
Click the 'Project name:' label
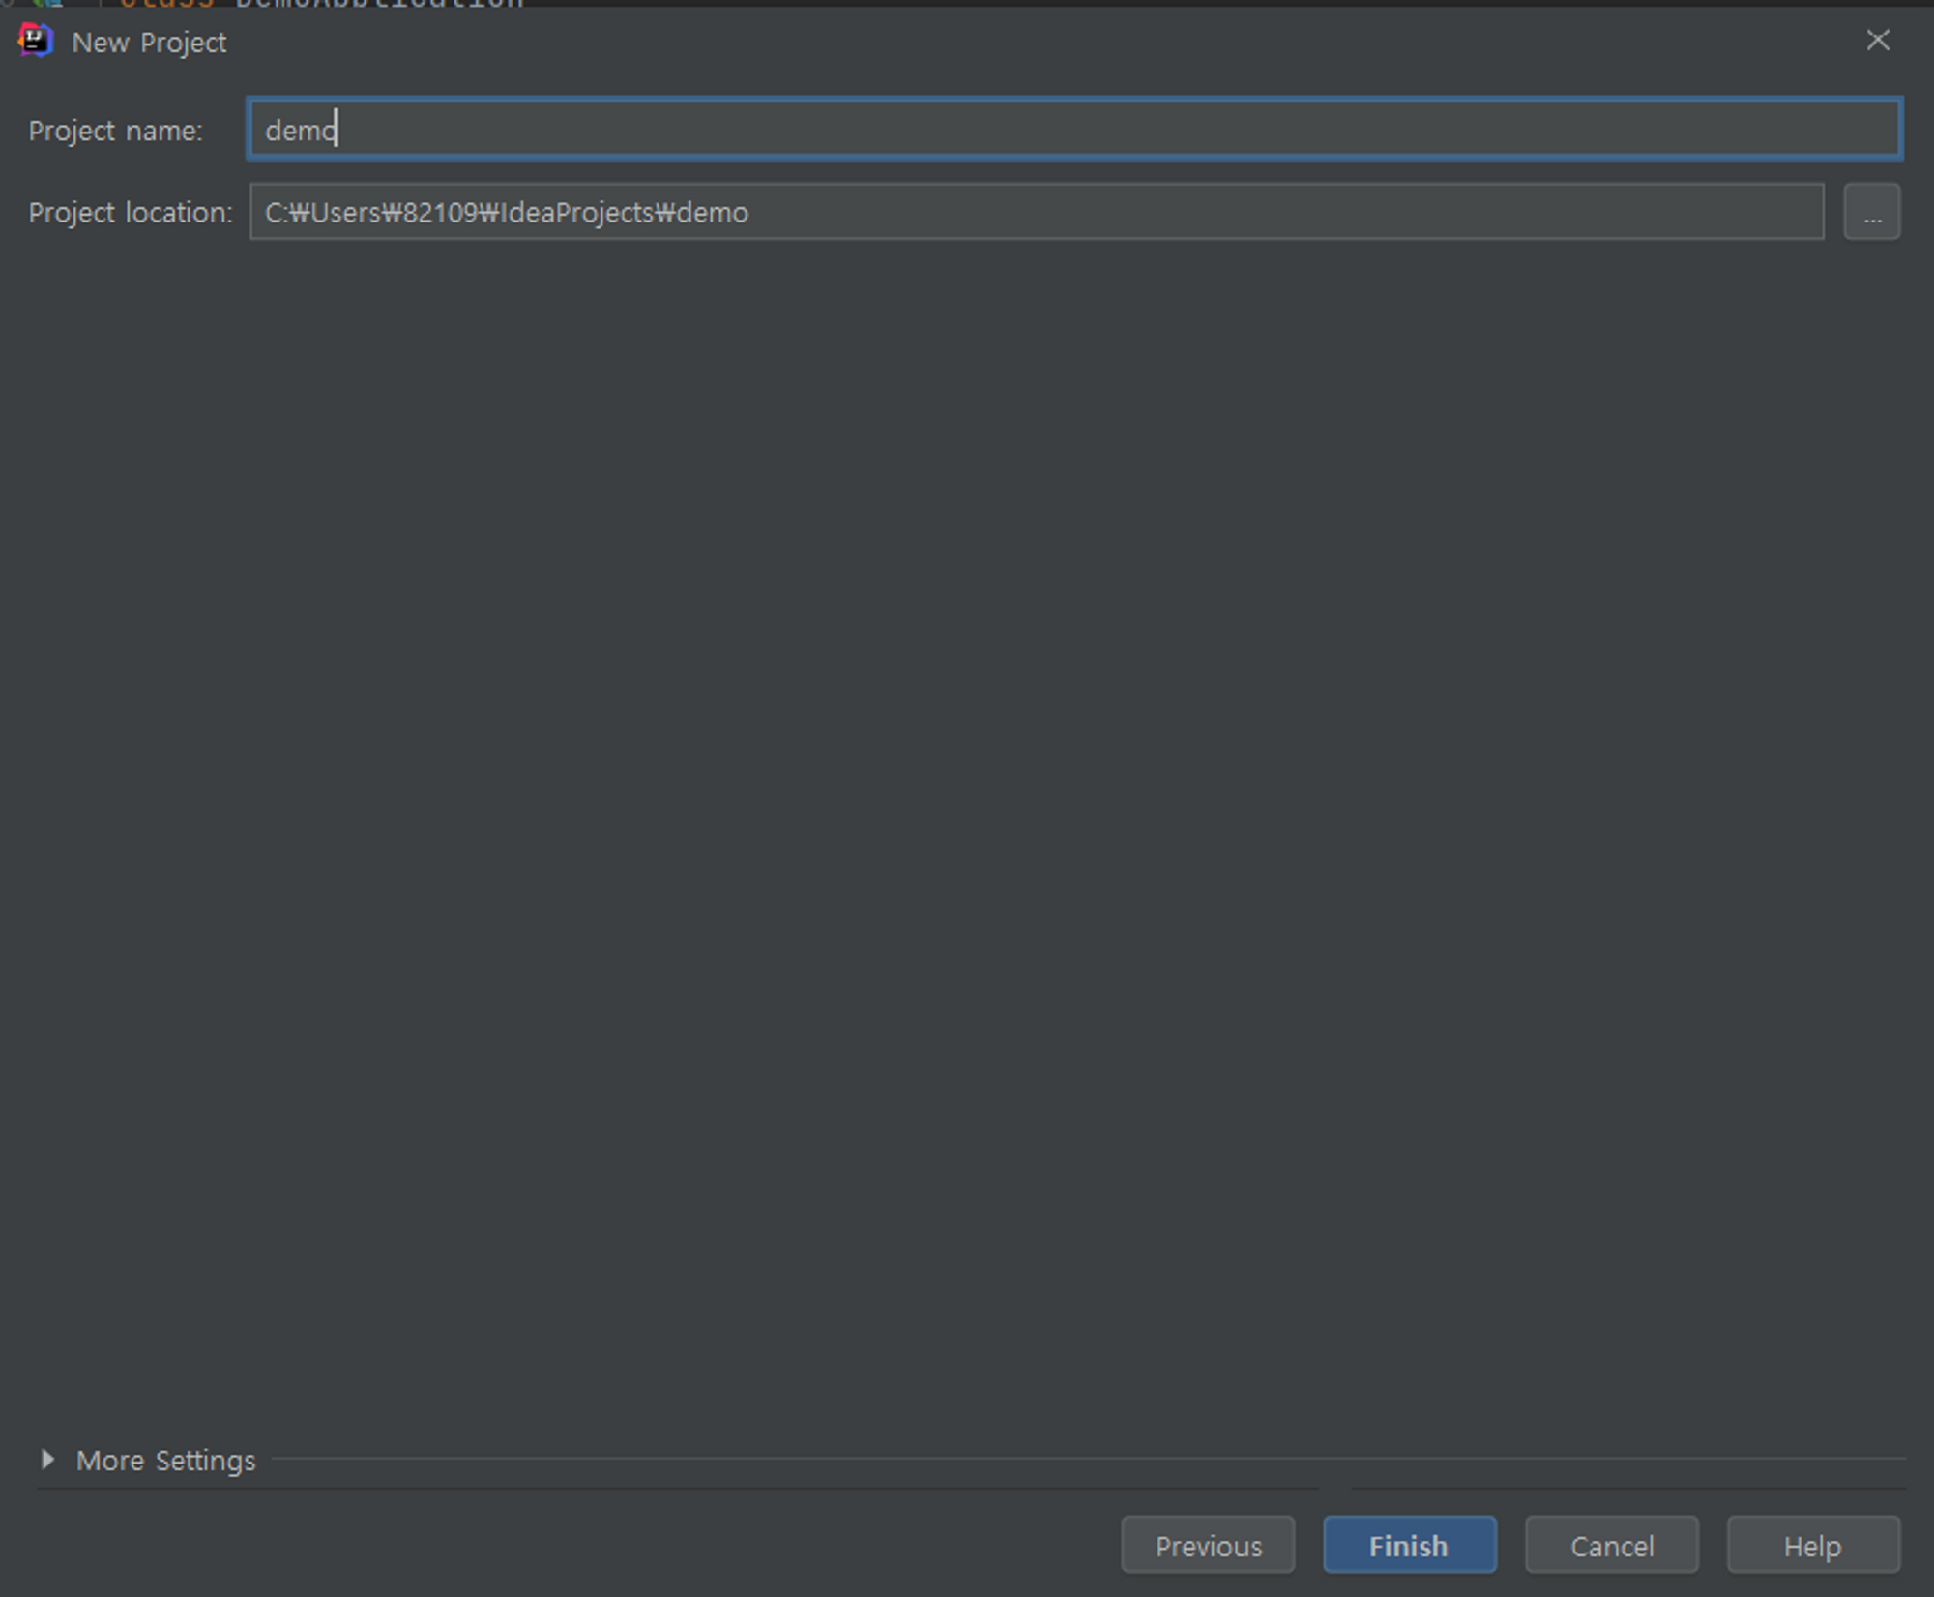[x=115, y=131]
